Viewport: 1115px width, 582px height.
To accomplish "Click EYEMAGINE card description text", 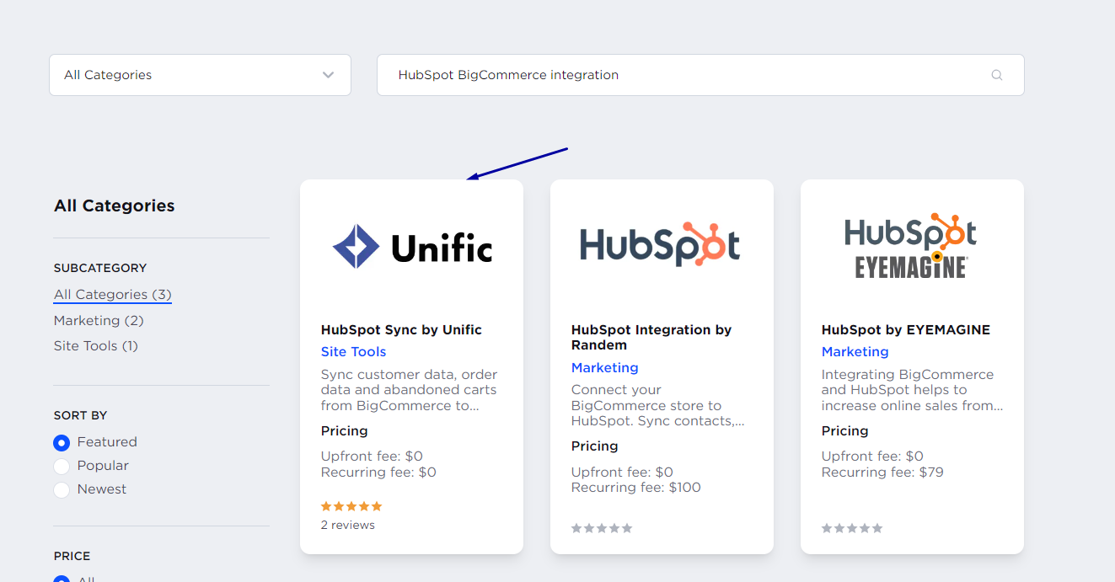I will click(x=913, y=390).
